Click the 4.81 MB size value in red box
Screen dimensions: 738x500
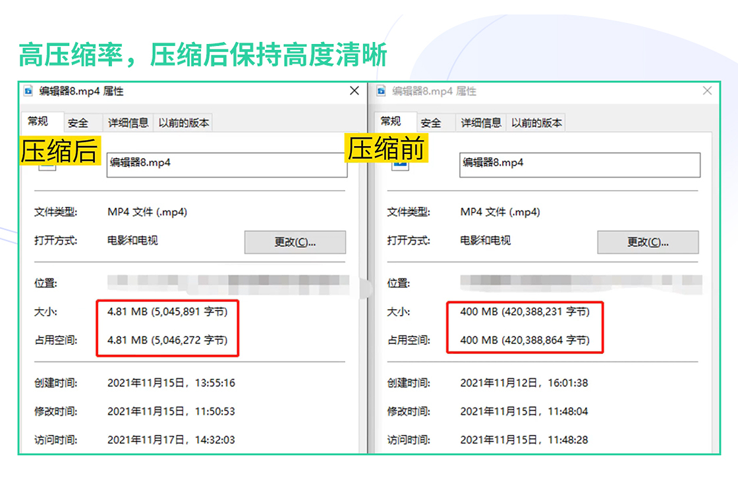[x=168, y=311]
